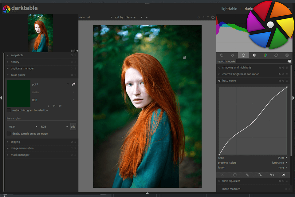Click the picked color swatch
Viewport: 295px width, 197px height.
(18, 94)
